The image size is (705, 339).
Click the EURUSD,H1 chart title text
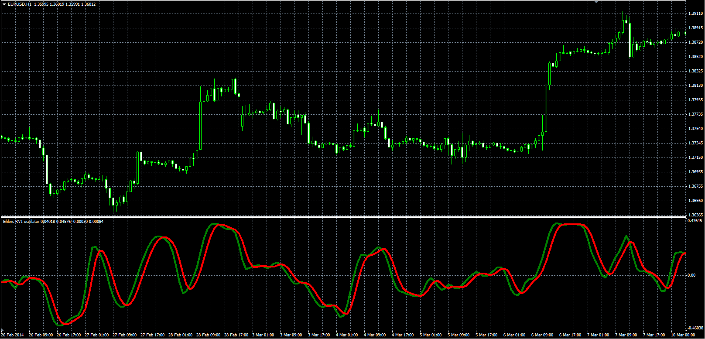tap(20, 4)
